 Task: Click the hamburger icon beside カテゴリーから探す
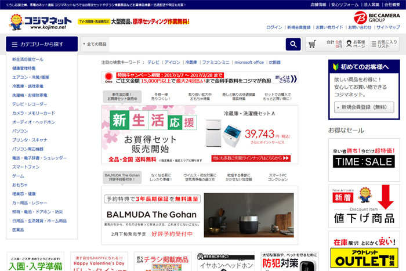click(14, 44)
